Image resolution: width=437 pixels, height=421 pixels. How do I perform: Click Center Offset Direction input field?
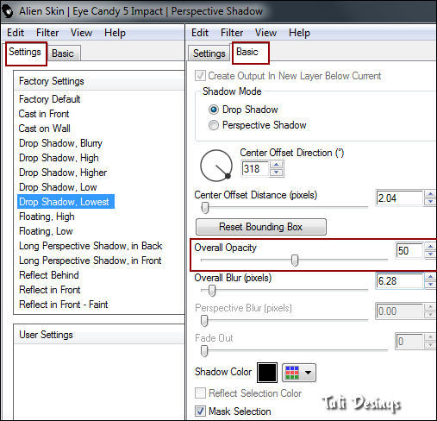click(x=255, y=169)
